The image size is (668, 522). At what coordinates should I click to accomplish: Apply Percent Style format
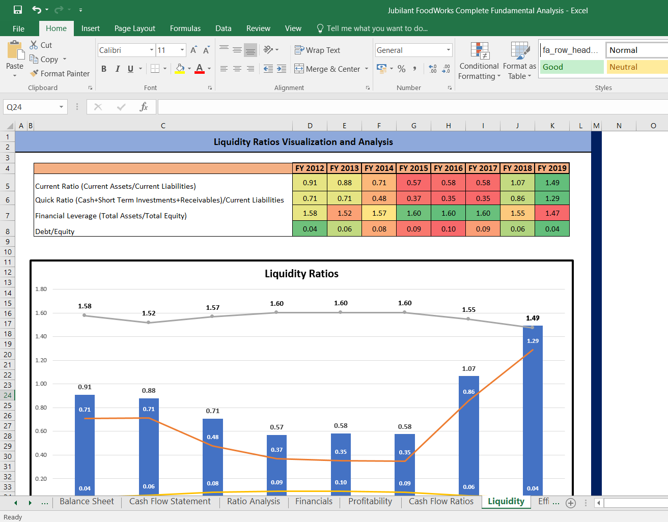tap(402, 69)
